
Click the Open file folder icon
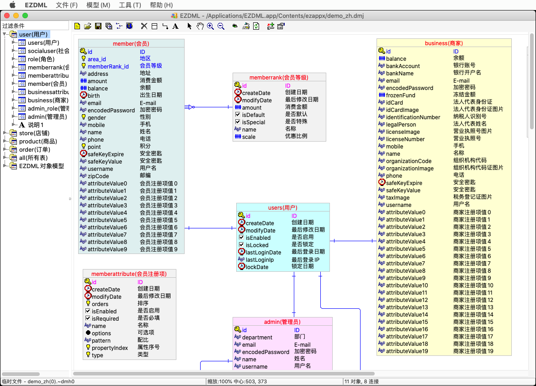coord(88,26)
